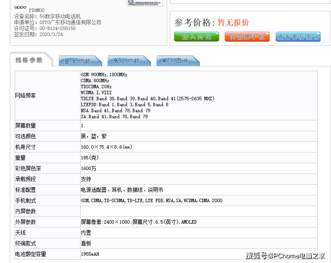This screenshot has width=331, height=263.
Task: Click the certificate thumbnail image at top
Action: pos(144,3)
